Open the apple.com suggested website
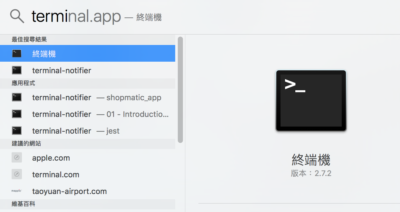This screenshot has width=400, height=212. (x=51, y=158)
